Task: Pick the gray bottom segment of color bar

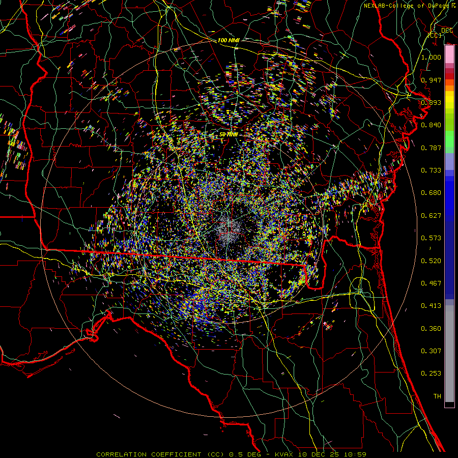Action: pyautogui.click(x=449, y=354)
